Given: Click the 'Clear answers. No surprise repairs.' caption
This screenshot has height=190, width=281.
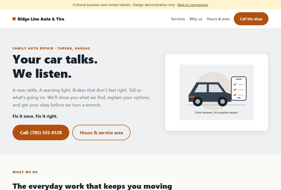Looking at the screenshot, I should pos(217,112).
